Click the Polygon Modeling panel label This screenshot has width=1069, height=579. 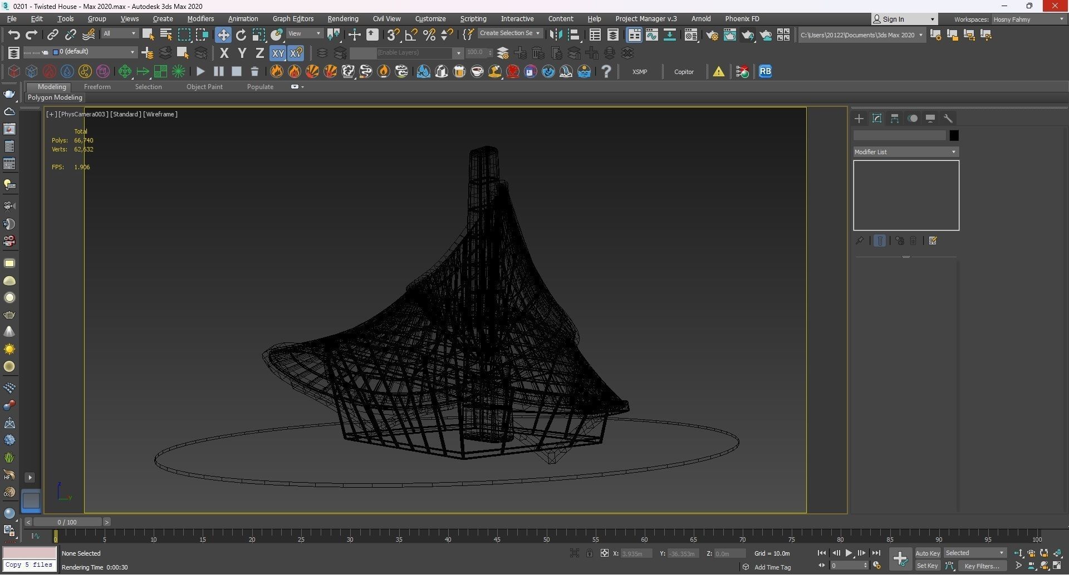click(55, 97)
